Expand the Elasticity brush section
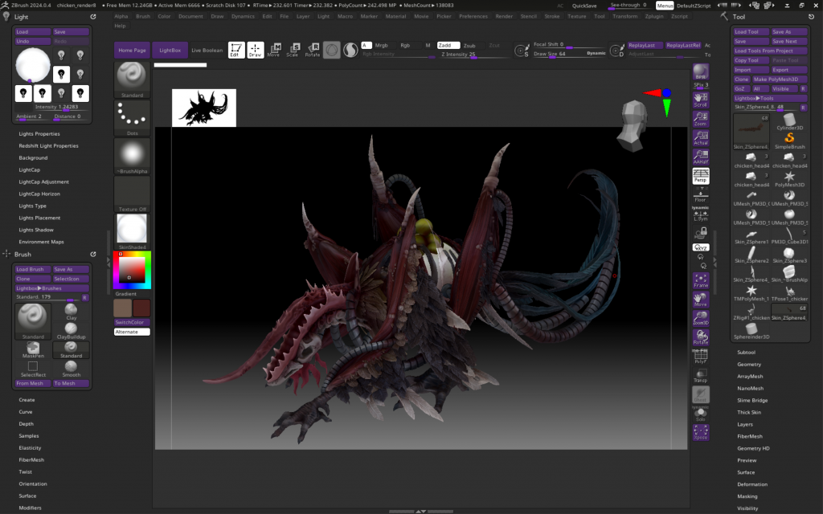The height and width of the screenshot is (514, 823). pyautogui.click(x=30, y=448)
